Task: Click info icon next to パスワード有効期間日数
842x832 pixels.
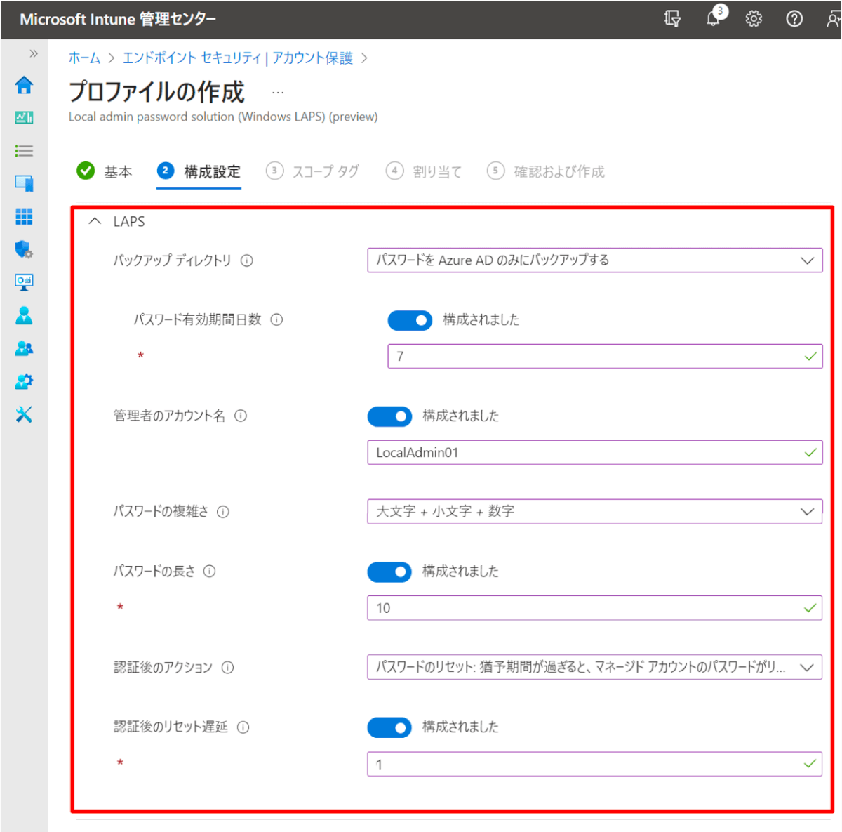Action: pos(276,319)
